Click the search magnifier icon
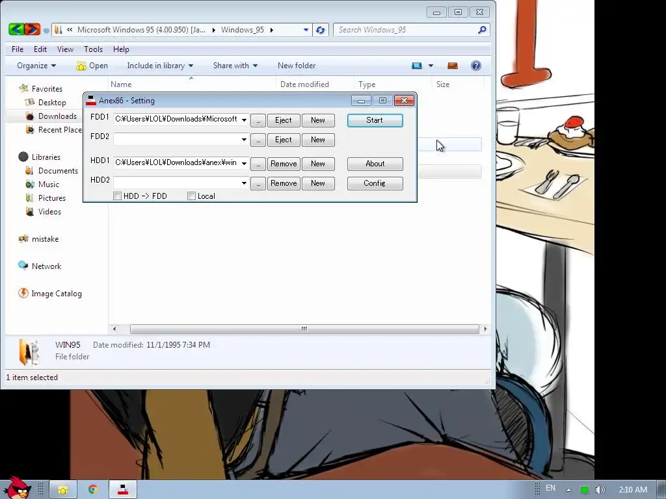 [482, 30]
